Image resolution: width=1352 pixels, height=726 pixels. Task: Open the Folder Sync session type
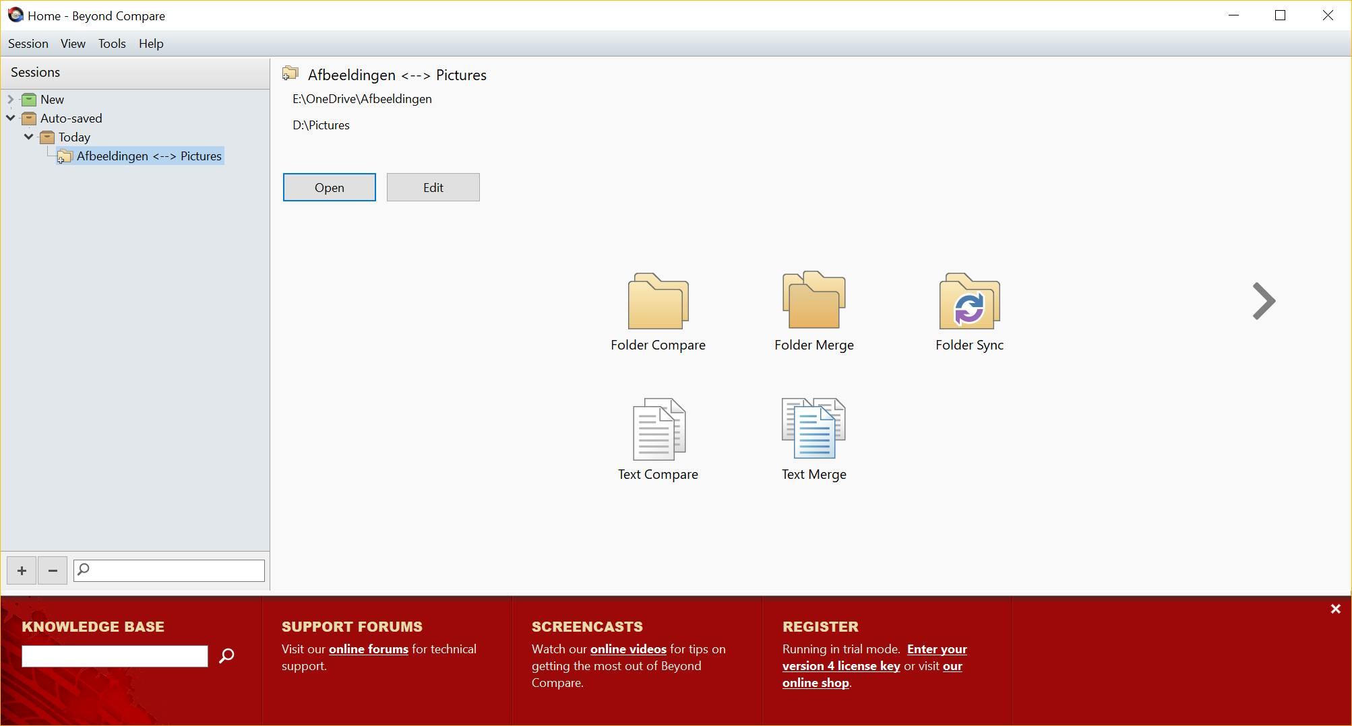click(x=969, y=312)
